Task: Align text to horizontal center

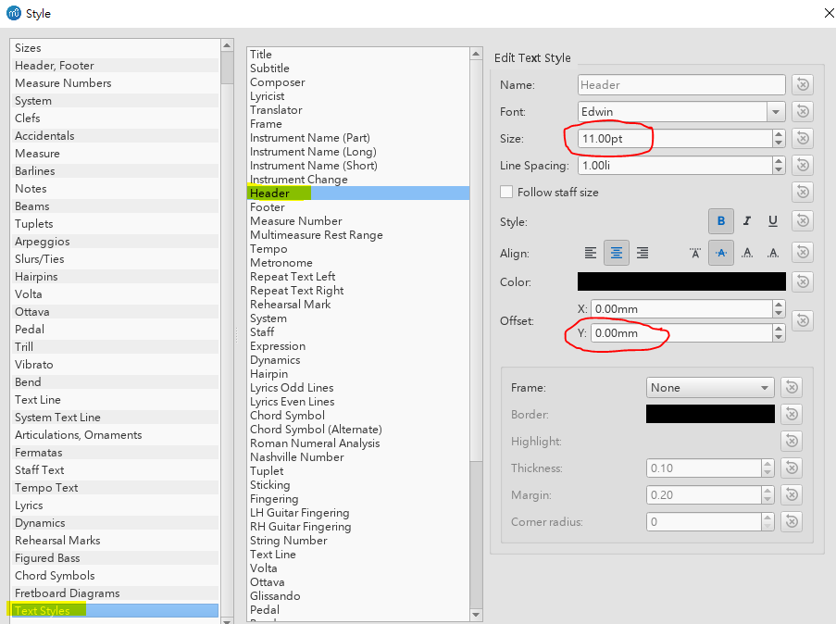Action: [x=617, y=253]
